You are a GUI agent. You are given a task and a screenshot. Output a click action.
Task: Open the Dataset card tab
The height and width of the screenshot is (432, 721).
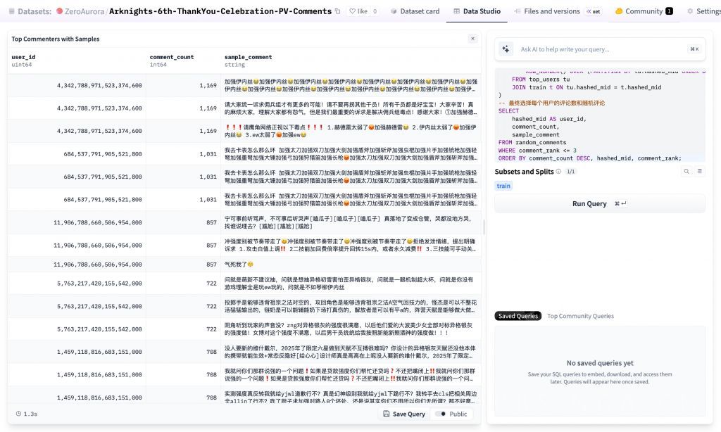[x=415, y=11]
